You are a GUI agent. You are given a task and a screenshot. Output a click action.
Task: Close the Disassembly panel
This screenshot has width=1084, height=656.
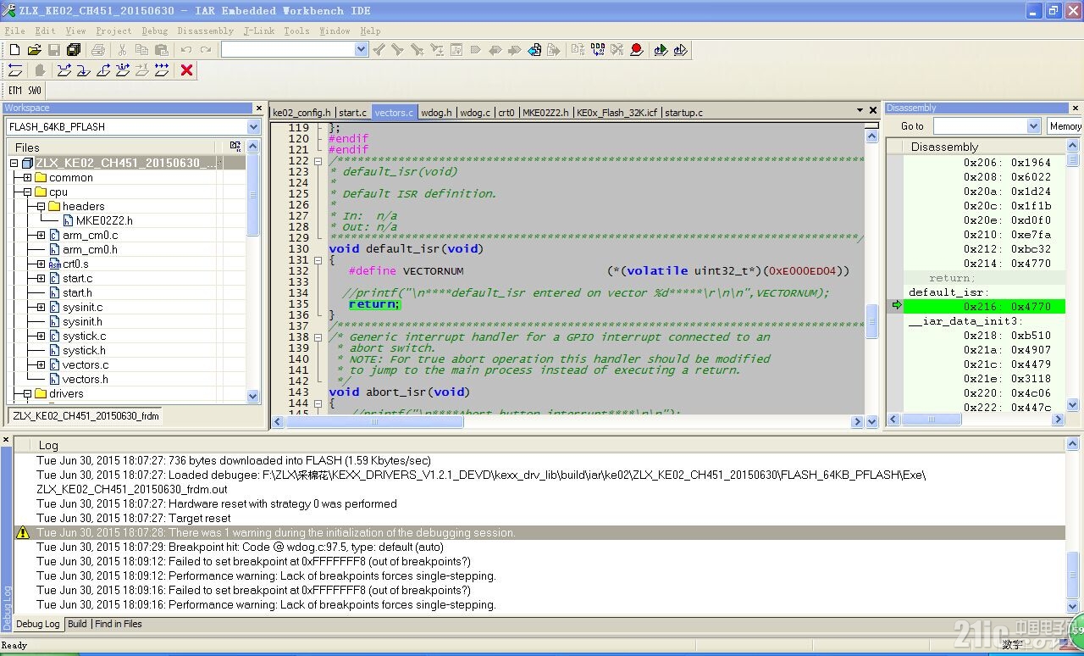pyautogui.click(x=1076, y=108)
